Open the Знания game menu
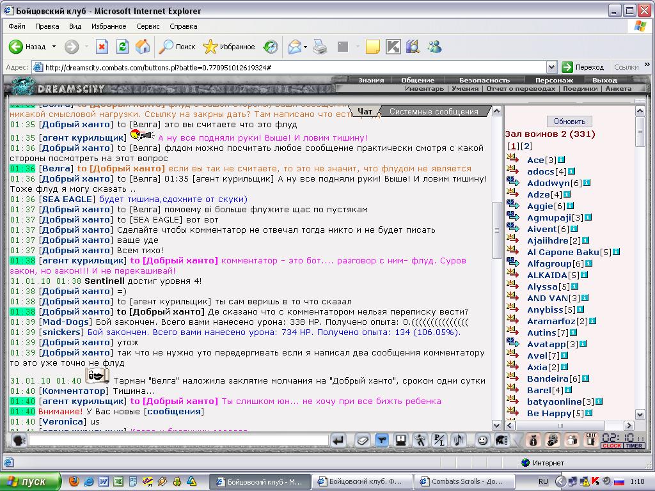The width and height of the screenshot is (655, 491). 371,80
